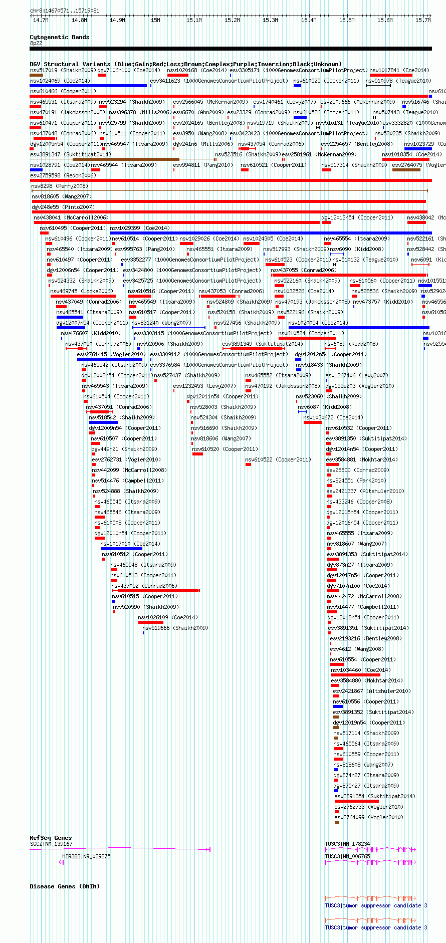The width and height of the screenshot is (446, 943).
Task: Open second OMIM TUSC3 tumor suppressor entry
Action: tap(376, 927)
